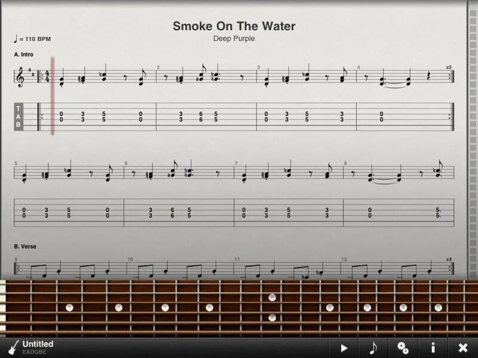Click the x5 repeat marker
478x358 pixels.
point(449,67)
